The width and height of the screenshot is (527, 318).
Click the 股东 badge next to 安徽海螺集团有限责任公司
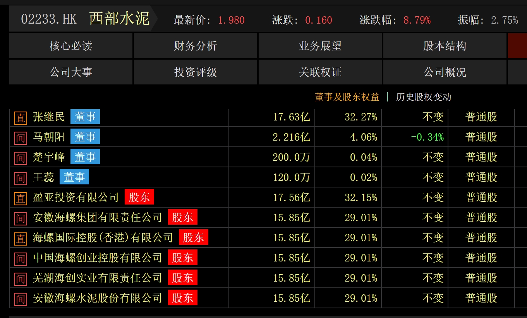pos(183,217)
